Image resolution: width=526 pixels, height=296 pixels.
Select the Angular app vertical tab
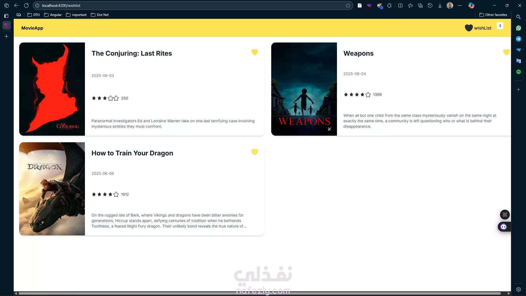pos(7,25)
